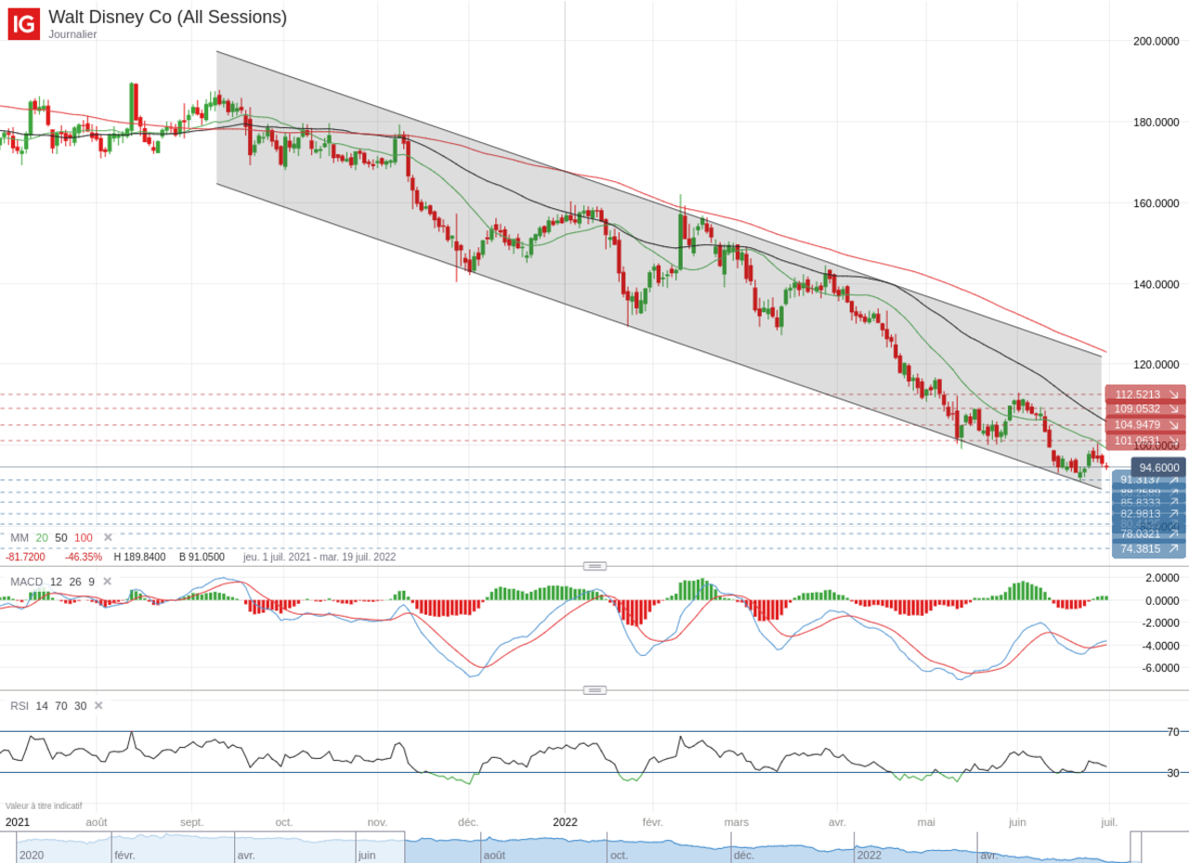
Task: Remove the RSI indicator panel
Action: point(98,705)
